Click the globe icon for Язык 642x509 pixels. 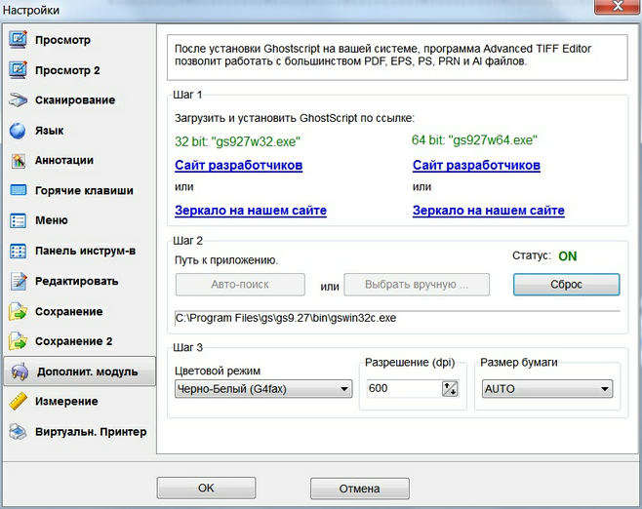[x=18, y=131]
